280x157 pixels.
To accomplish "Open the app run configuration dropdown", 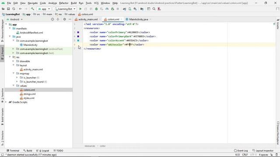I will click(x=44, y=9).
